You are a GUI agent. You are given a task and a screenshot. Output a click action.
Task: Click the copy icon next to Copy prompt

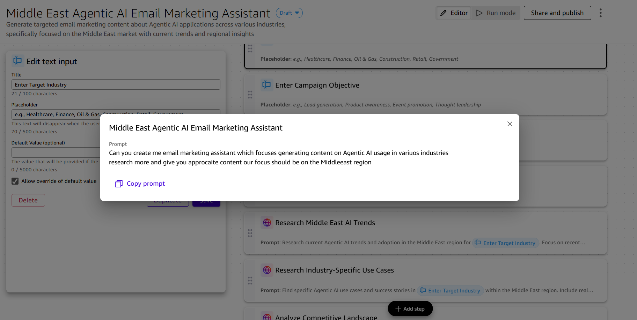point(119,184)
